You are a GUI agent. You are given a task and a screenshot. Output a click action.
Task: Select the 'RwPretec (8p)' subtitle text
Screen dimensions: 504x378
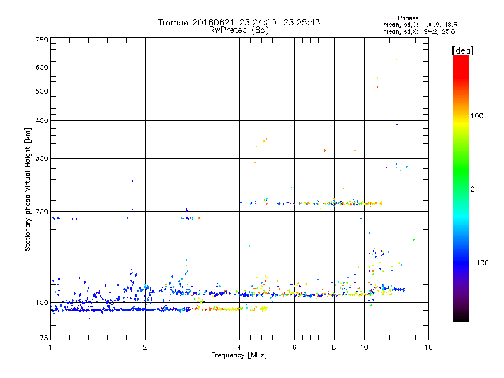tap(239, 30)
